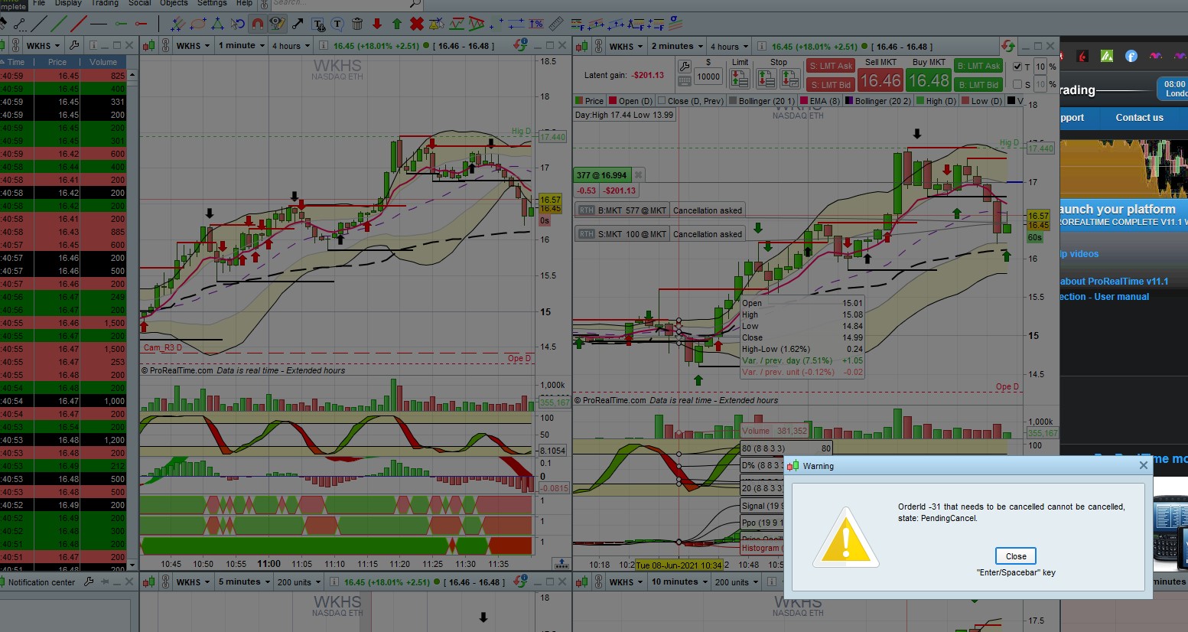Viewport: 1188px width, 632px height.
Task: Click the first Stop order icon
Action: (x=766, y=78)
